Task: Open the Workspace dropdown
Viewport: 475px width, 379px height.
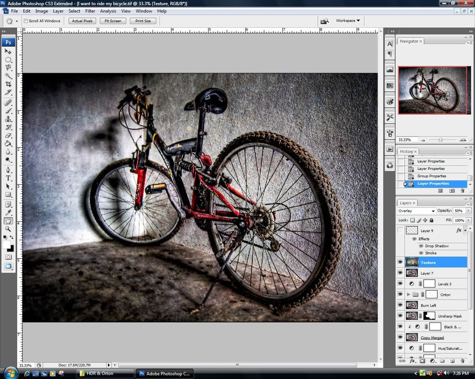Action: coord(348,21)
